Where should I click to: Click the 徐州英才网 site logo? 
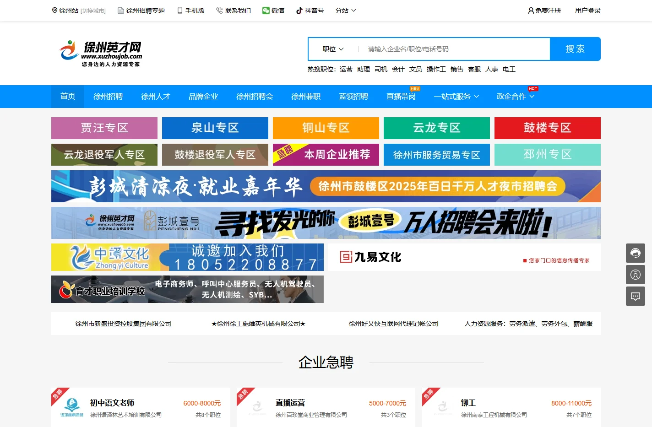[x=101, y=54]
